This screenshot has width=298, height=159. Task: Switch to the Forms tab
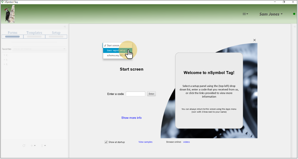(x=13, y=34)
